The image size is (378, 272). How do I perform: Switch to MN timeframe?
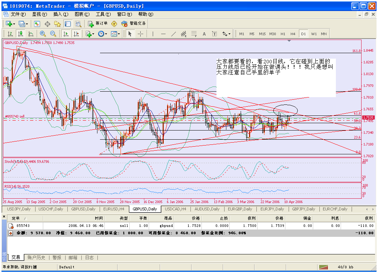tap(324, 34)
